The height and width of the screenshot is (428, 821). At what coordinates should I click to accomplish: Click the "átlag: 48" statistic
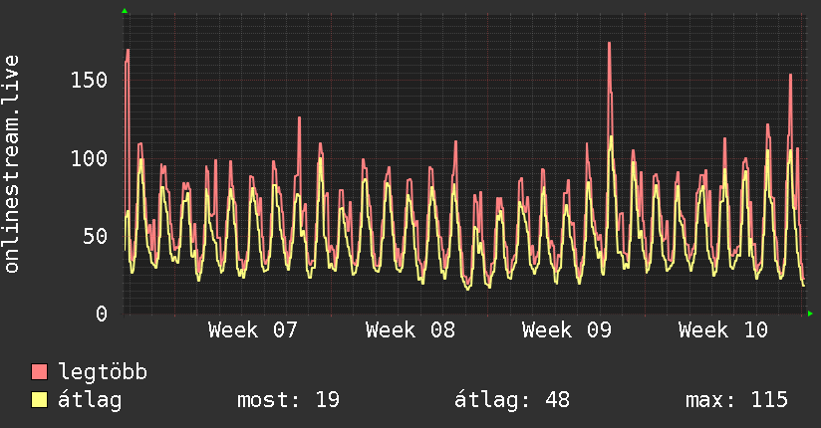point(512,400)
